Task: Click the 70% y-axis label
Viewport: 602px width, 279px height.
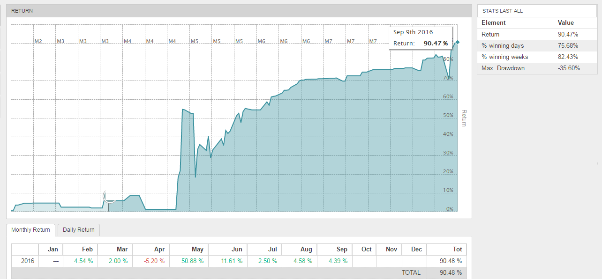Action: click(x=448, y=78)
